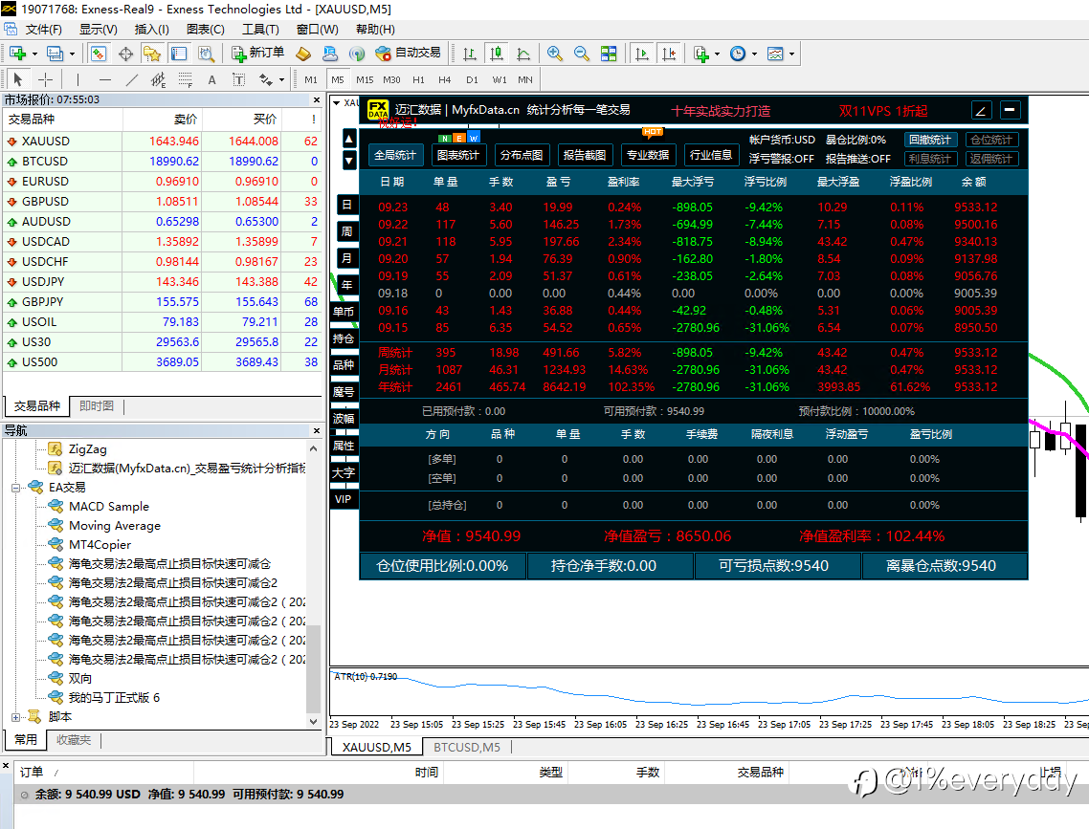Switch chart to M15 timeframe
Image resolution: width=1089 pixels, height=829 pixels.
tap(365, 79)
